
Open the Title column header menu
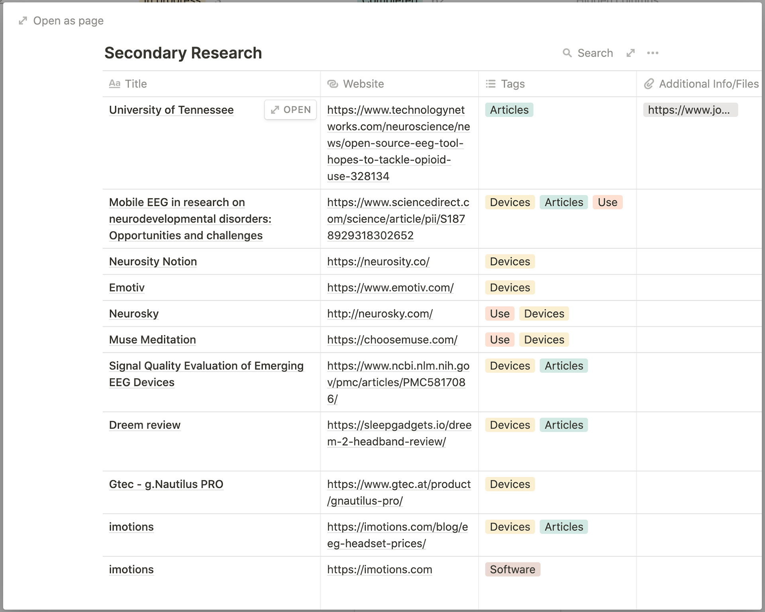tap(136, 84)
